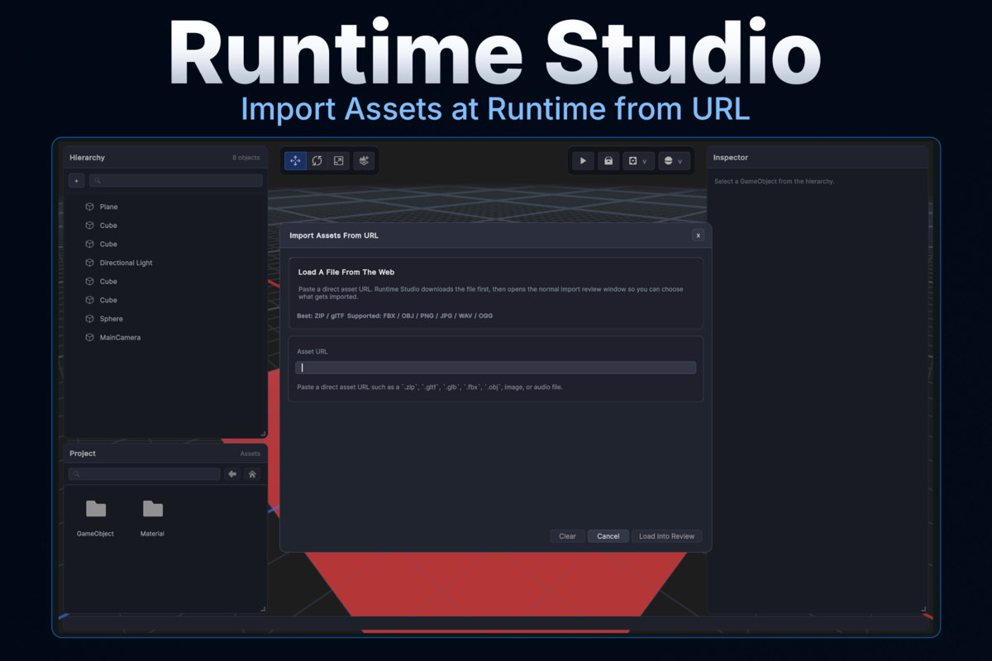This screenshot has width=992, height=661.
Task: Click the Cancel button
Action: pos(608,536)
